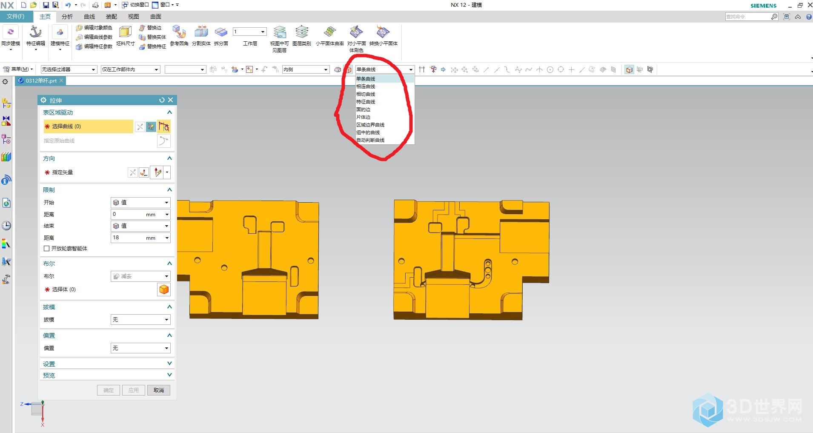Image resolution: width=813 pixels, height=433 pixels.
Task: Click the Undo arrow icon
Action: tap(68, 5)
